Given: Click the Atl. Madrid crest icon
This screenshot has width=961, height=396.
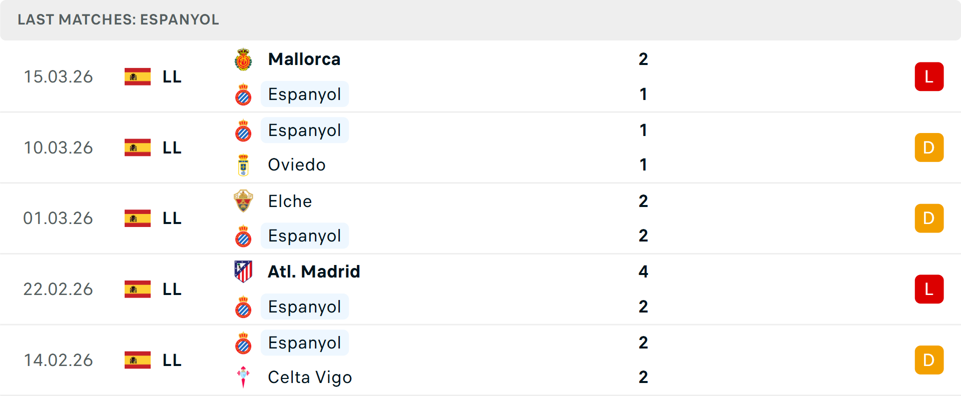Looking at the screenshot, I should coord(244,271).
